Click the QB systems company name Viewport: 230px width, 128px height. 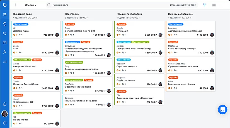click(x=70, y=46)
